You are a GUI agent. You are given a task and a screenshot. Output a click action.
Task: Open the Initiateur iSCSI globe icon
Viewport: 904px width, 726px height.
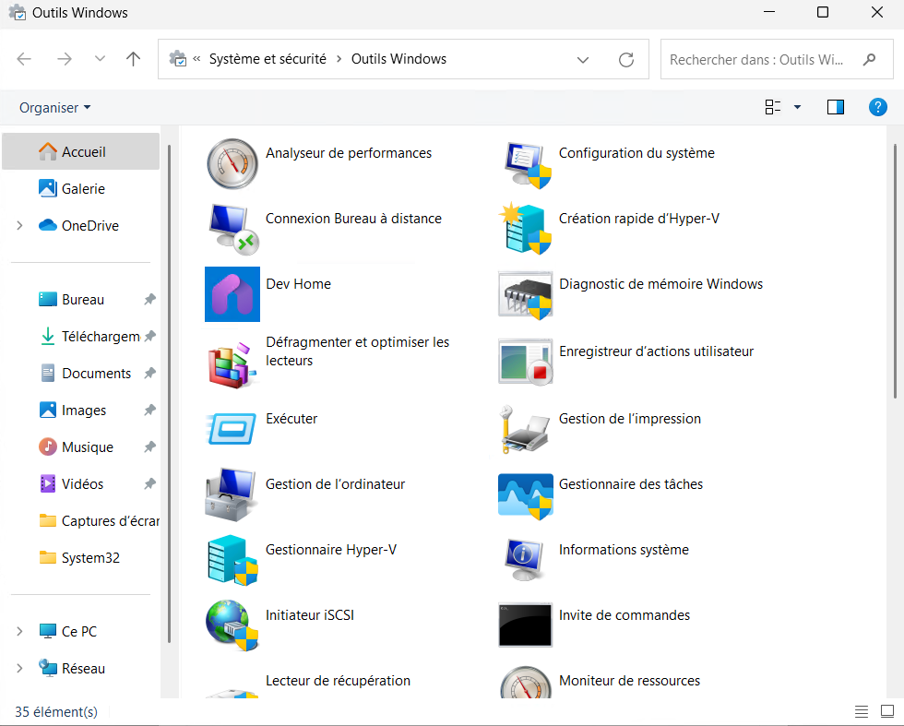point(232,625)
